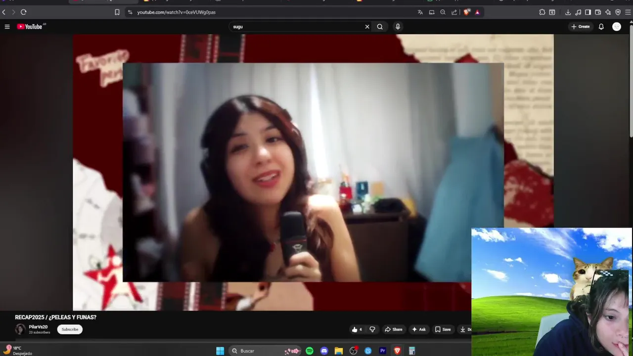Subscribe to PilarVs20
Image resolution: width=633 pixels, height=356 pixels.
[x=70, y=329]
